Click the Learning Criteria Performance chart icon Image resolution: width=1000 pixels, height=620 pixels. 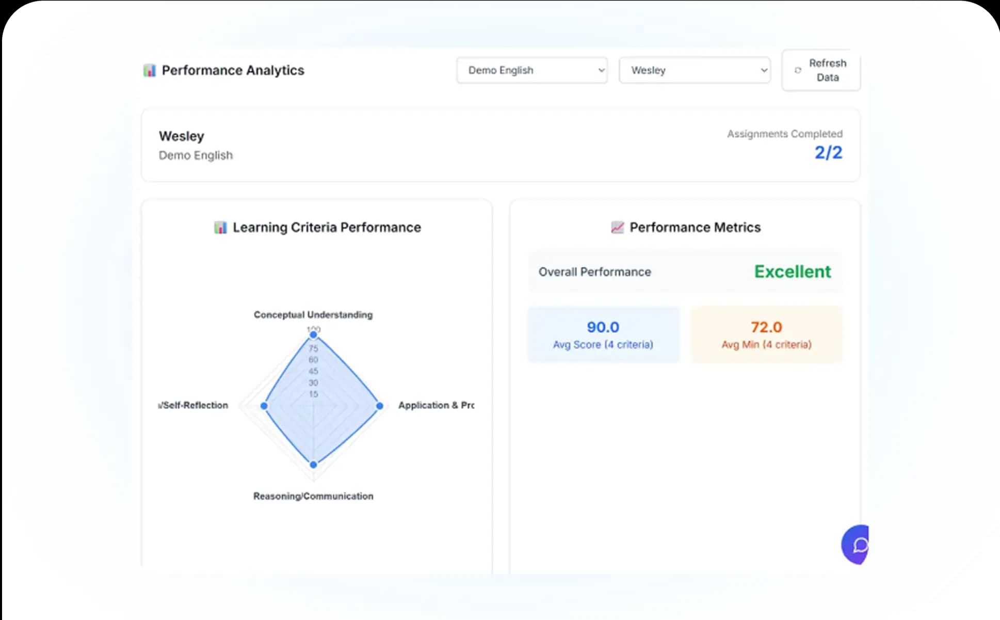[x=220, y=227]
